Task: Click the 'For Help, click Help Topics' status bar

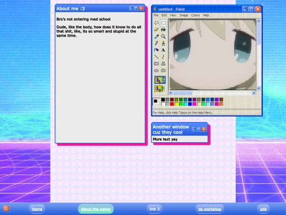Action: (x=182, y=113)
